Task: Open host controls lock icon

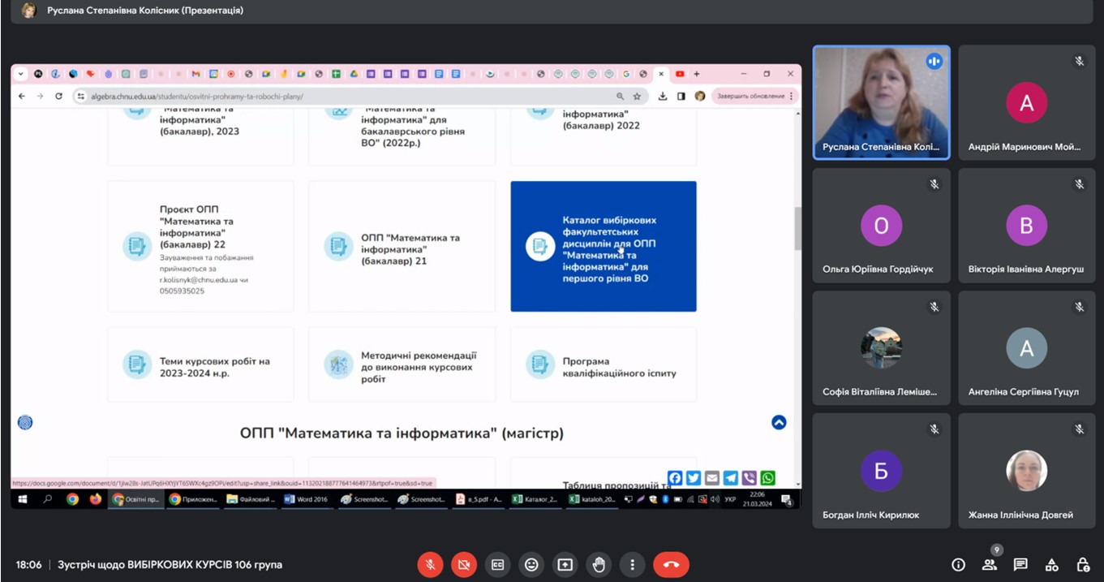Action: coord(1083,564)
